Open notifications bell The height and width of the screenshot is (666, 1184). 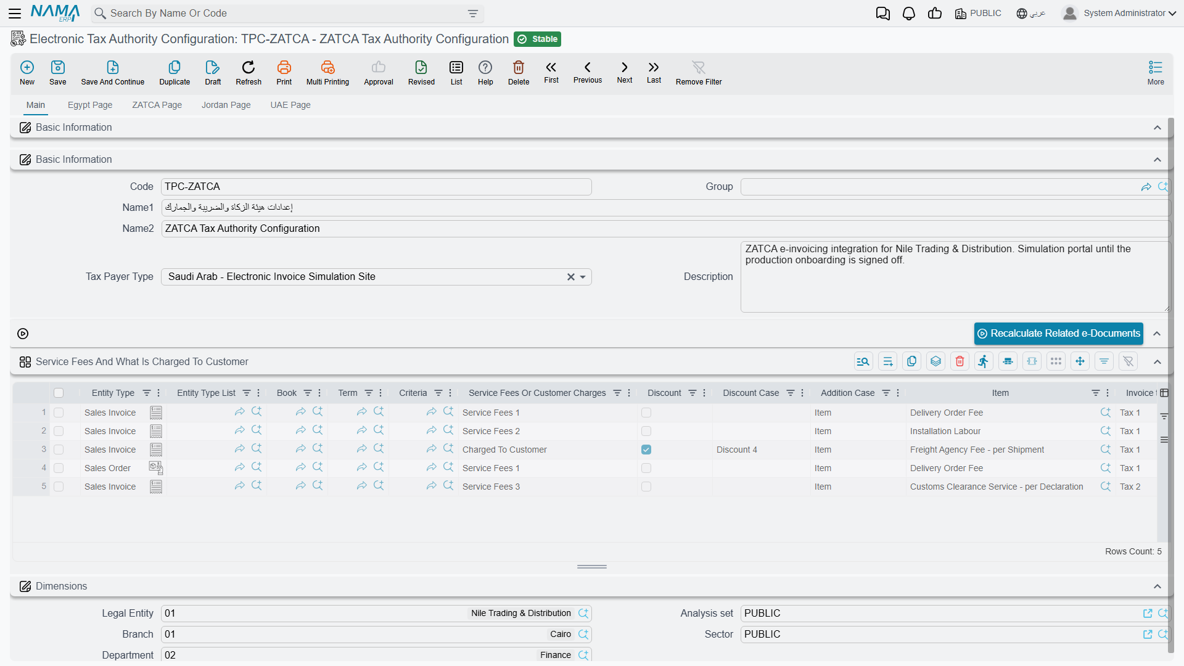point(909,14)
